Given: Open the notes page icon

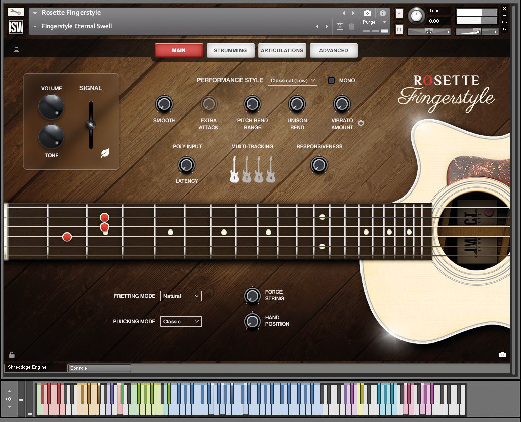Looking at the screenshot, I should (16, 48).
